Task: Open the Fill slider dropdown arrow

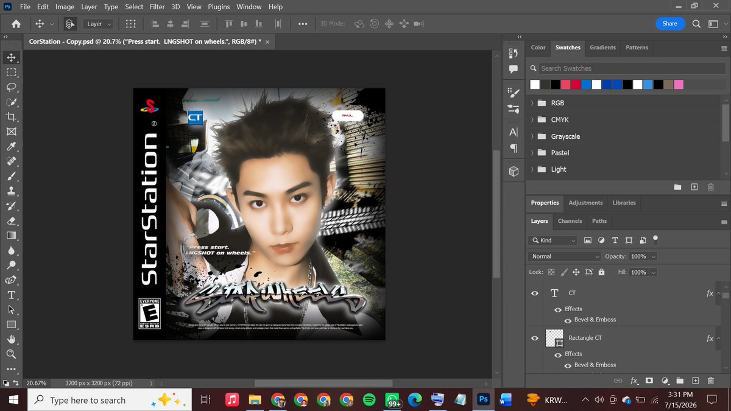Action: (654, 272)
